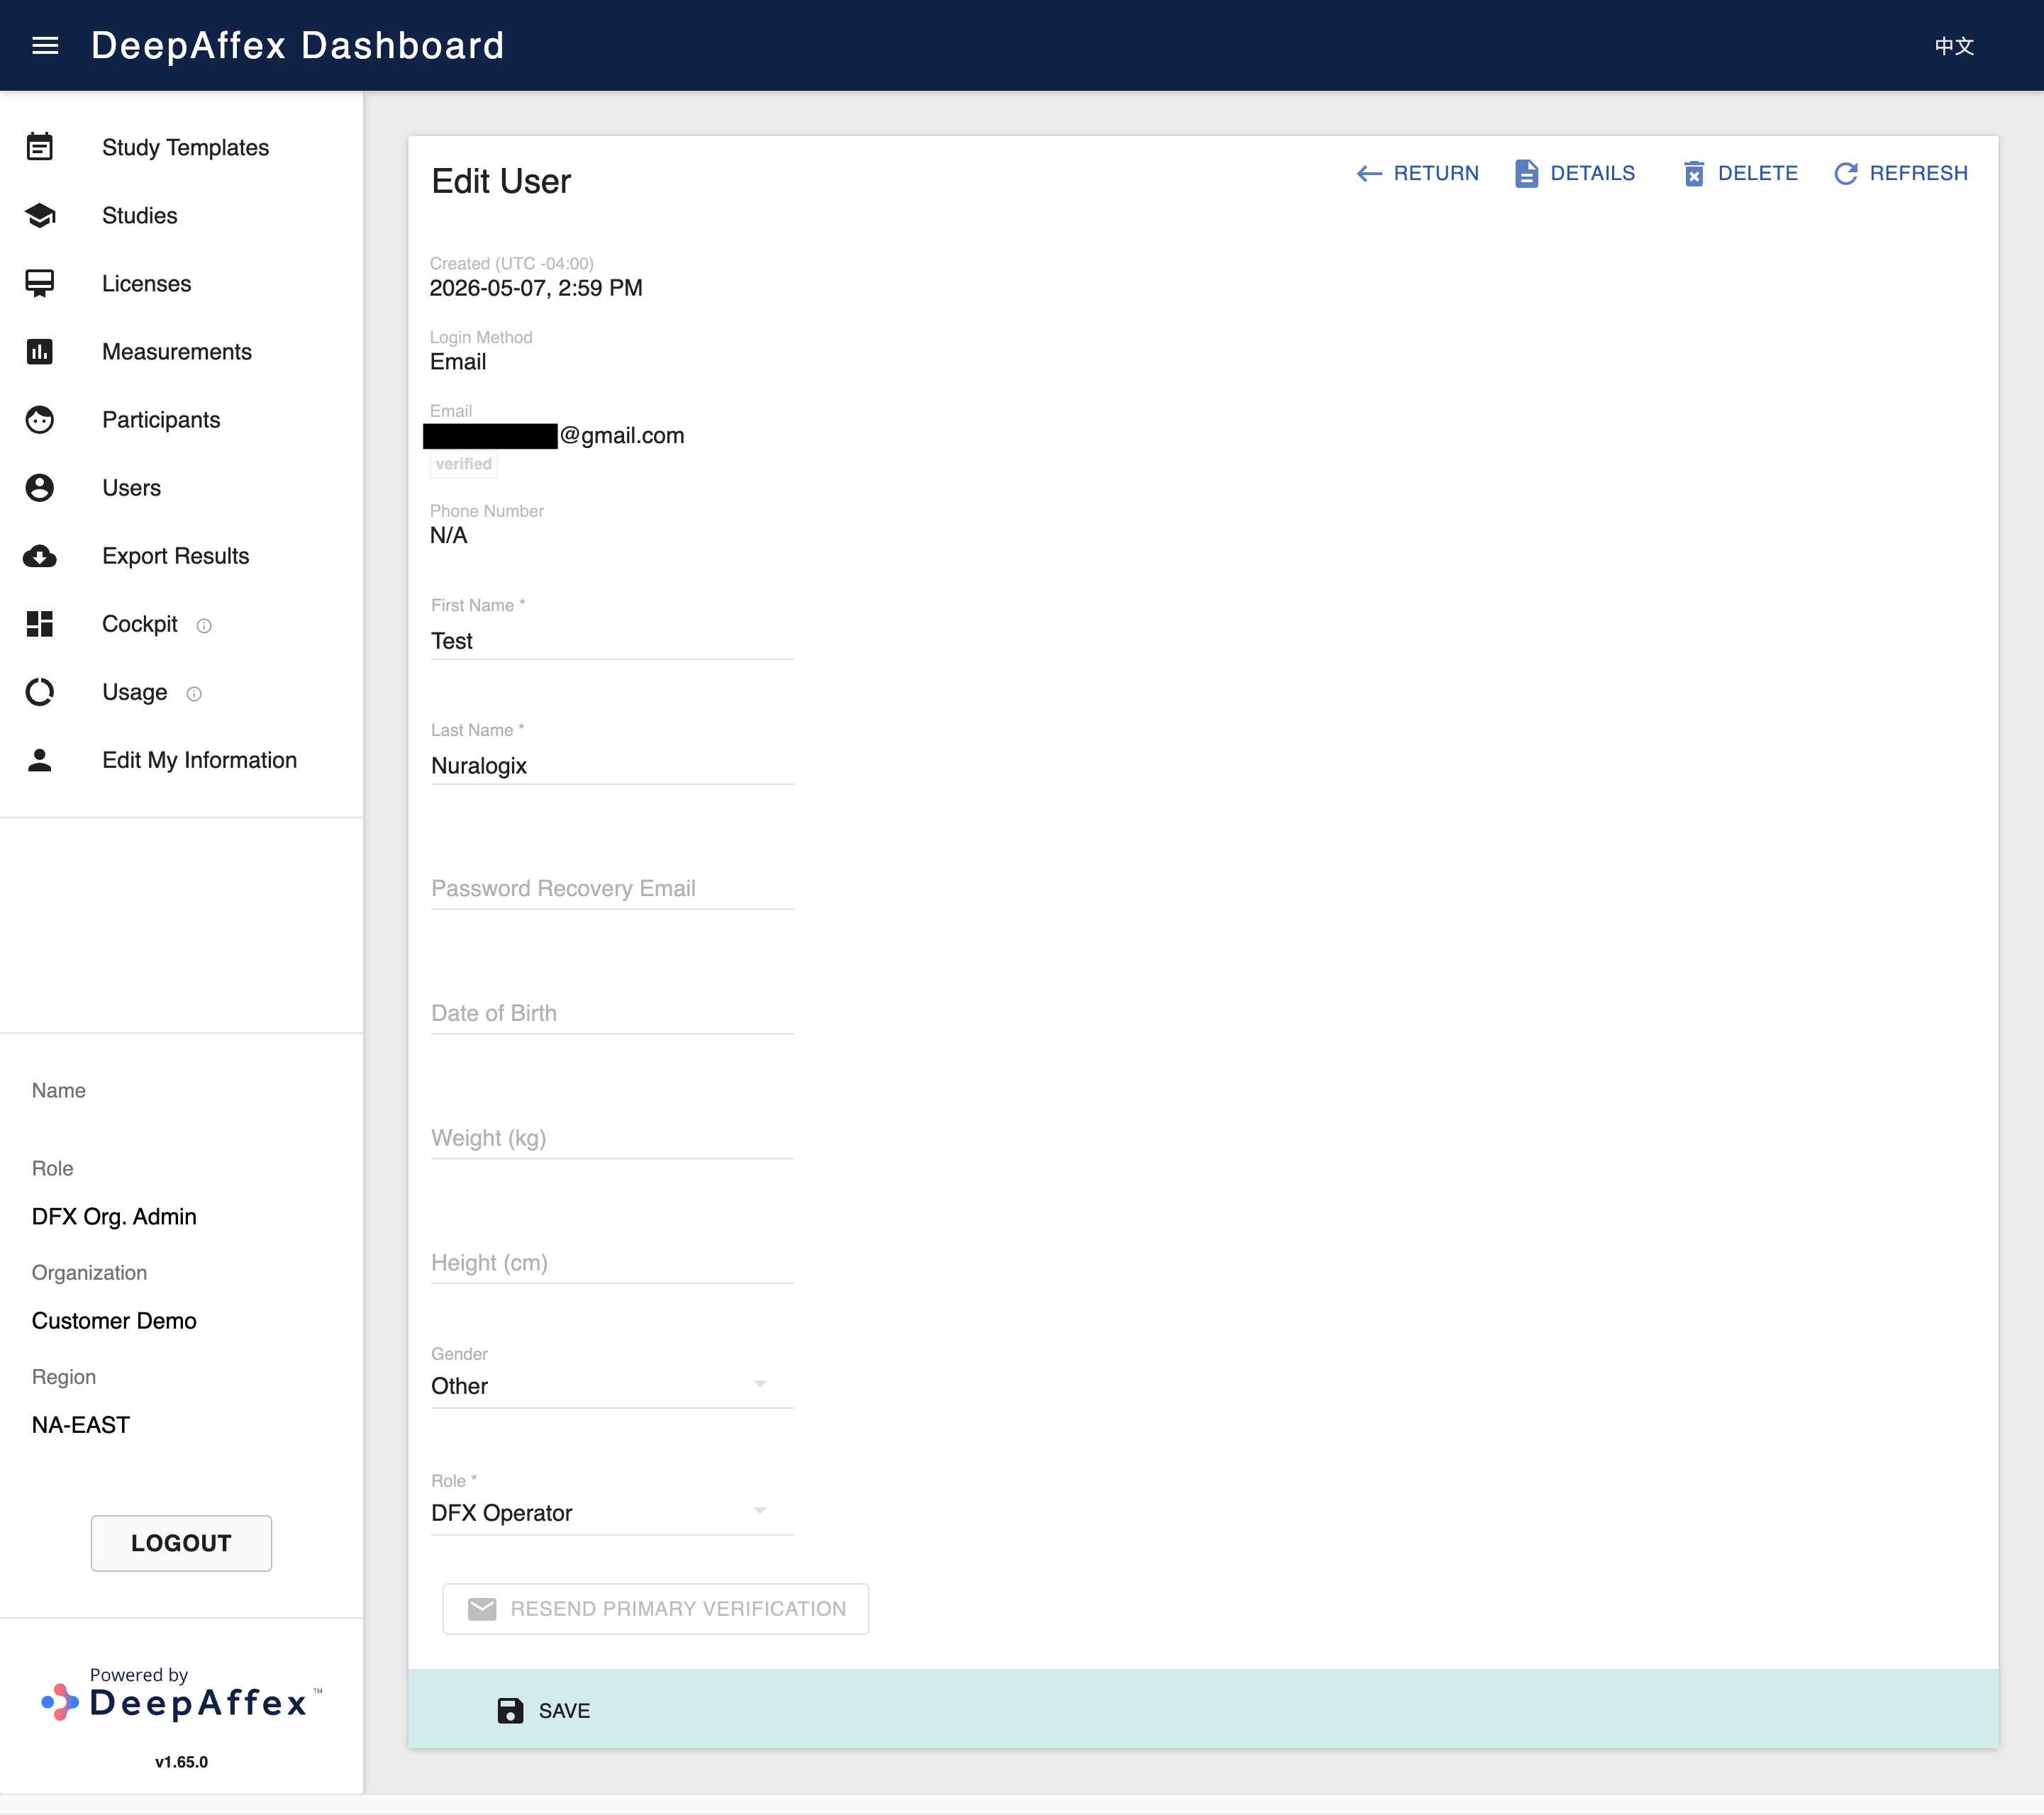The image size is (2044, 1815).
Task: Click the DeepAffex Dashboard title
Action: tap(298, 46)
